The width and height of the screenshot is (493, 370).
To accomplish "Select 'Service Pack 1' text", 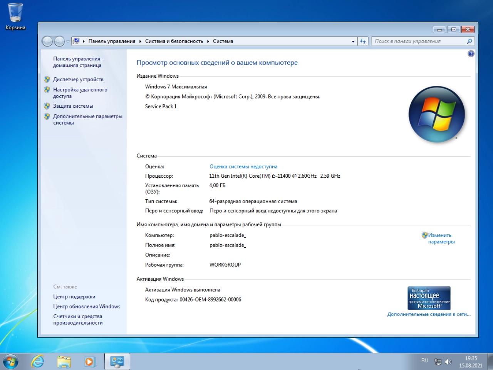I will click(161, 106).
